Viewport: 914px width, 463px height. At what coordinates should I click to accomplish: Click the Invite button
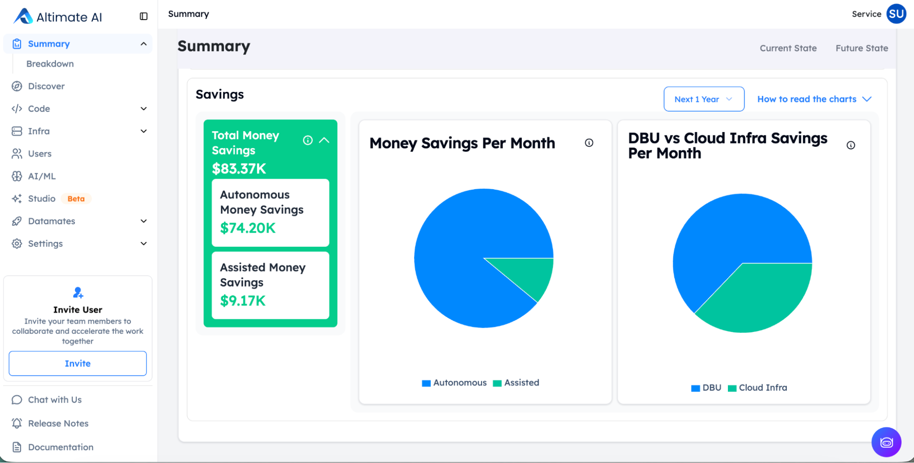[x=78, y=363]
